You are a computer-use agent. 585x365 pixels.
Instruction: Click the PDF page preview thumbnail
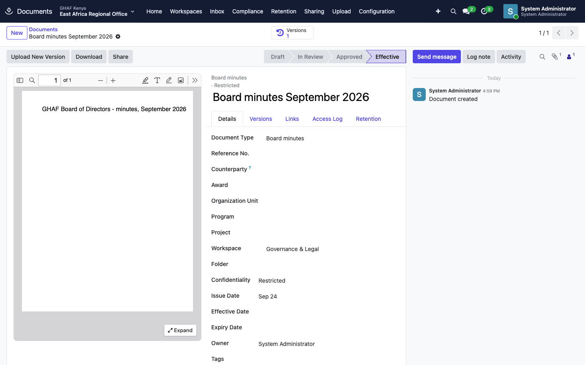[107, 201]
